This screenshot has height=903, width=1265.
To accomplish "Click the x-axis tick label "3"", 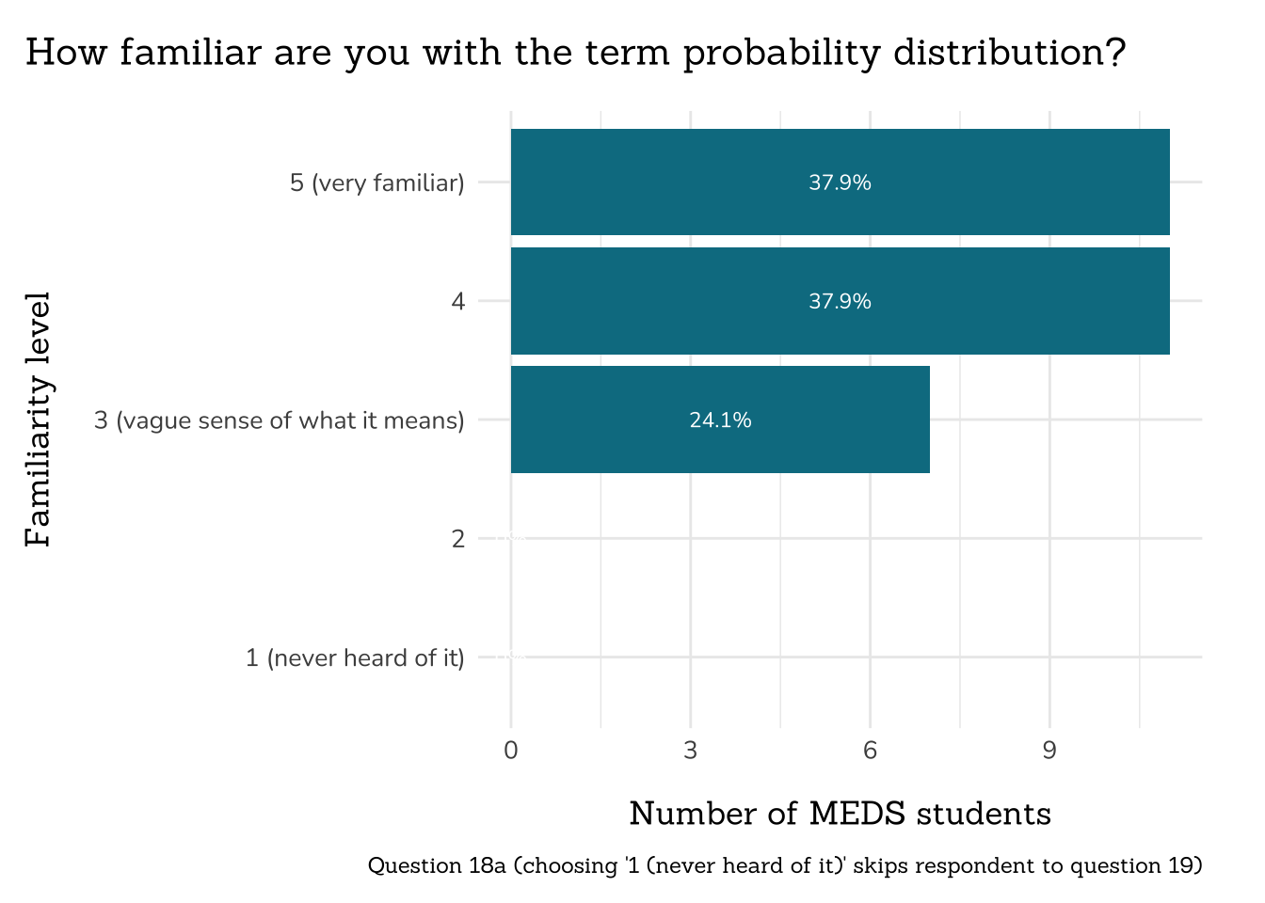I will 691,751.
